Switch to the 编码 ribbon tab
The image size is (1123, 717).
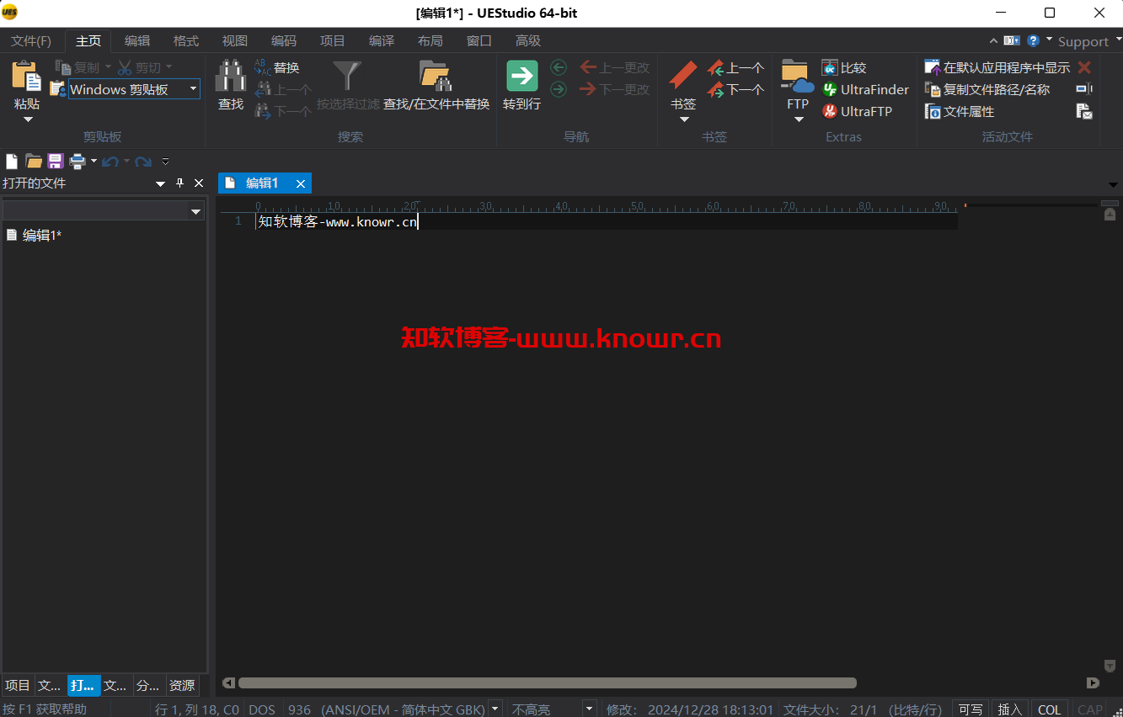(x=284, y=41)
